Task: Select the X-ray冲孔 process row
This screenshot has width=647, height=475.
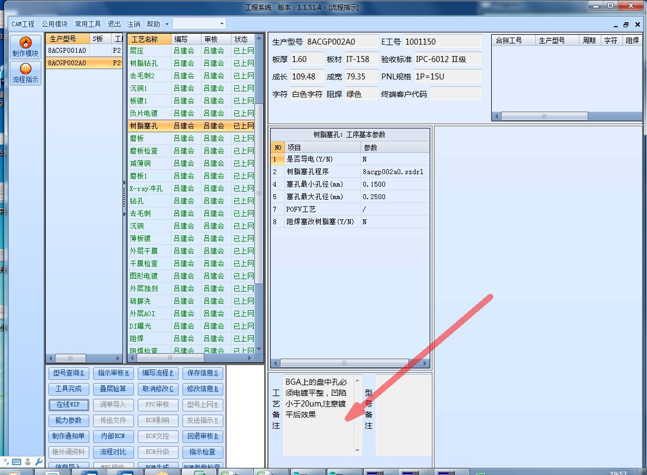Action: coord(192,188)
